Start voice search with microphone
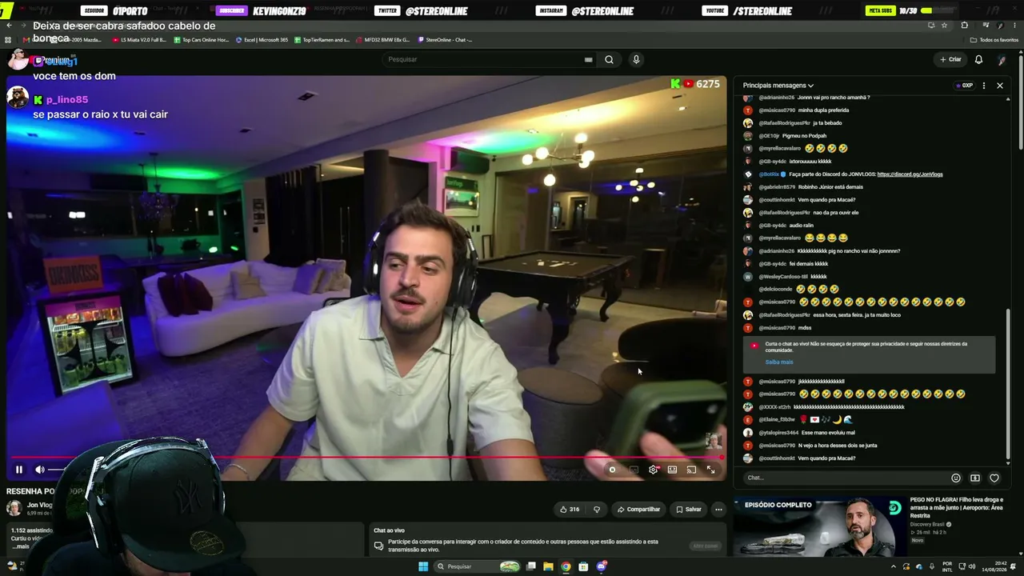 [636, 59]
